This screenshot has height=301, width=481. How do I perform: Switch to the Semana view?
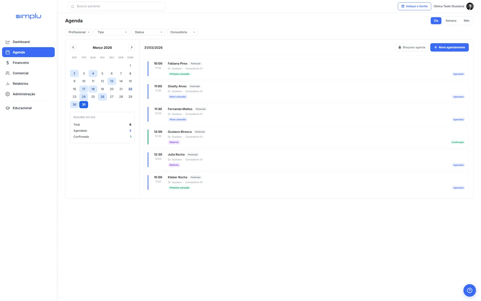tap(451, 21)
